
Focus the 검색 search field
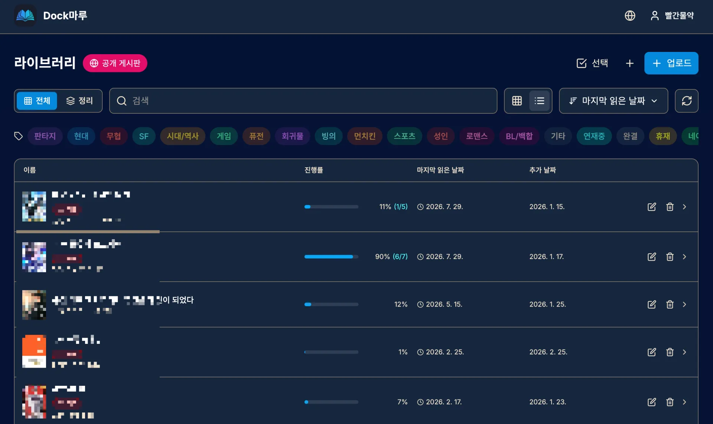pos(303,101)
